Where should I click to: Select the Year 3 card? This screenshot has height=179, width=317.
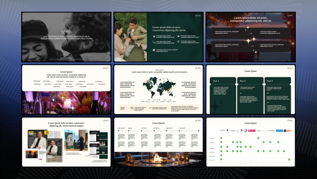coord(278,96)
